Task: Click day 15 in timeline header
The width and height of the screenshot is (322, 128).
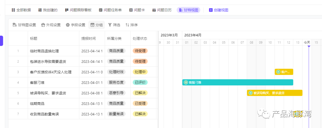Action: coord(316,43)
